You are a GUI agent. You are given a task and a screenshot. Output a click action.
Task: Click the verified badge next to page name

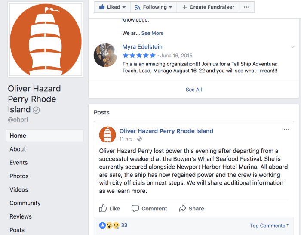(37, 110)
